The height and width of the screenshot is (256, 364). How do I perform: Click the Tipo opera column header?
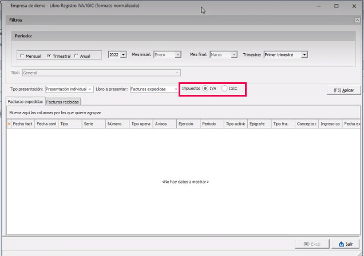point(141,124)
